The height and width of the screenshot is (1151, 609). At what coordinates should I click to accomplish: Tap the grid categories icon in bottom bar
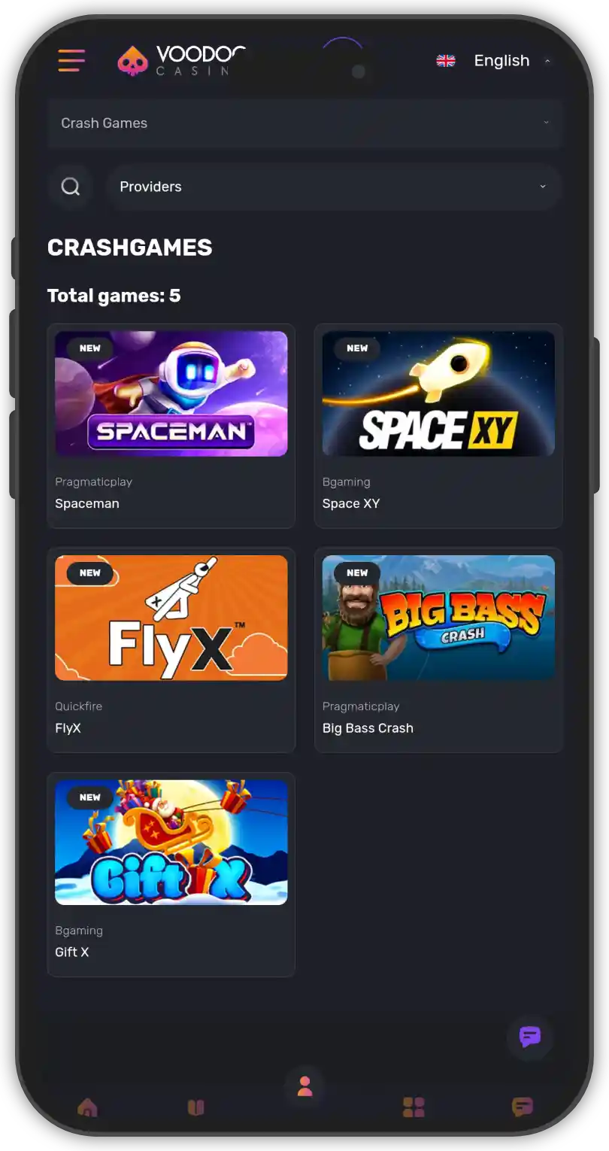pos(414,1107)
